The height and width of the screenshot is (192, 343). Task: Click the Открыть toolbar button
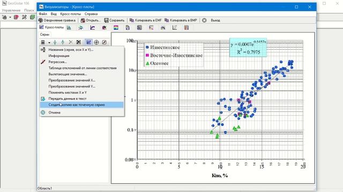[x=91, y=20]
